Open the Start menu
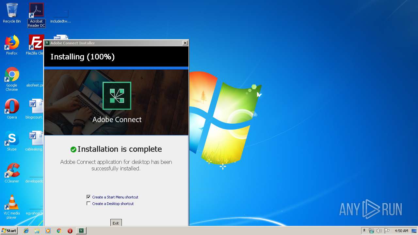The height and width of the screenshot is (235, 418). tap(9, 231)
